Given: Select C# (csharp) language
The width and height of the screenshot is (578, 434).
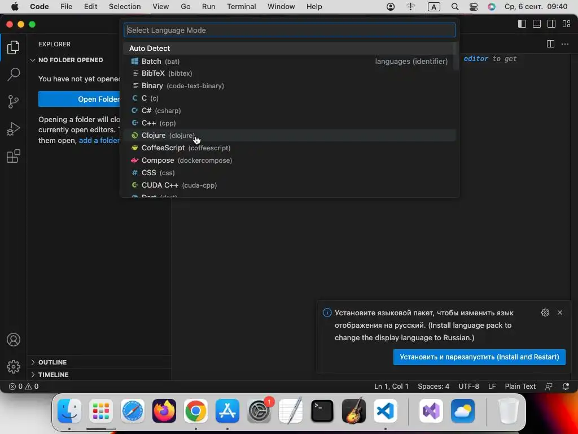Looking at the screenshot, I should [x=289, y=111].
